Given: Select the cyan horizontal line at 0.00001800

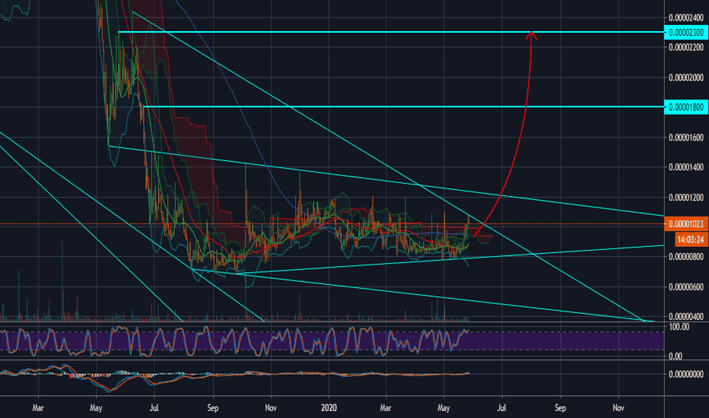Looking at the screenshot, I should (x=402, y=106).
